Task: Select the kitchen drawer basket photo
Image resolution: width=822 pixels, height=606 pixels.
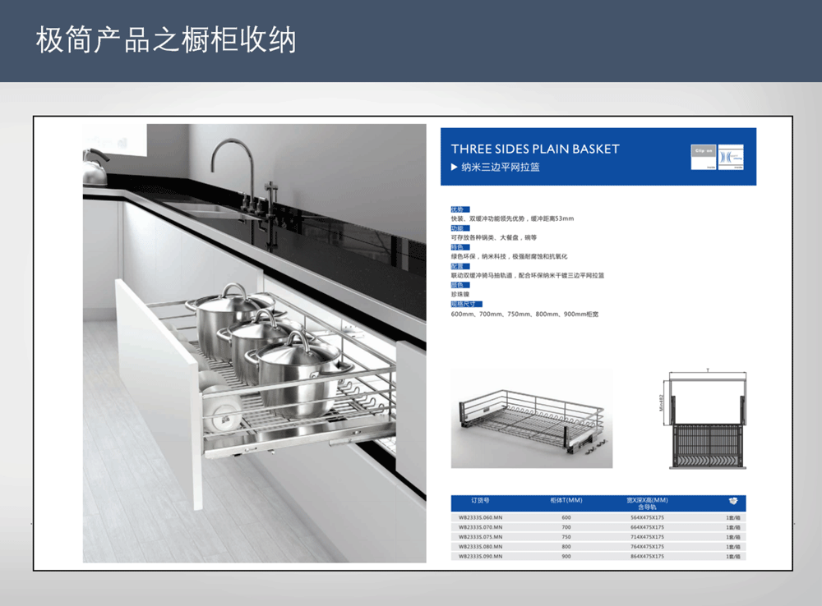Action: point(254,343)
